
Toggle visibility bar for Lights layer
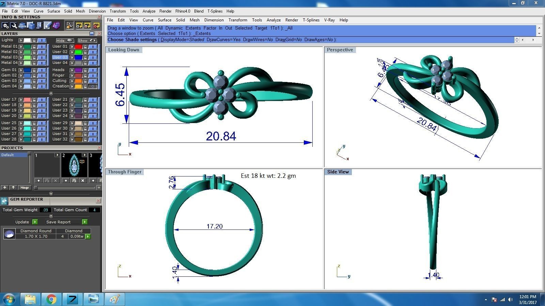coord(42,40)
